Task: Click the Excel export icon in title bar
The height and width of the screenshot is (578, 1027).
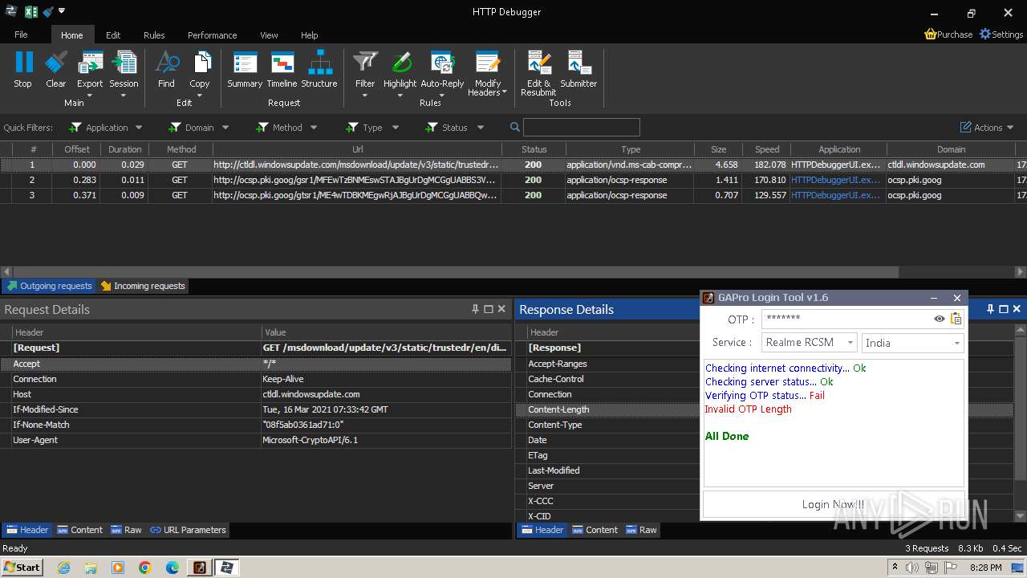Action: click(31, 12)
